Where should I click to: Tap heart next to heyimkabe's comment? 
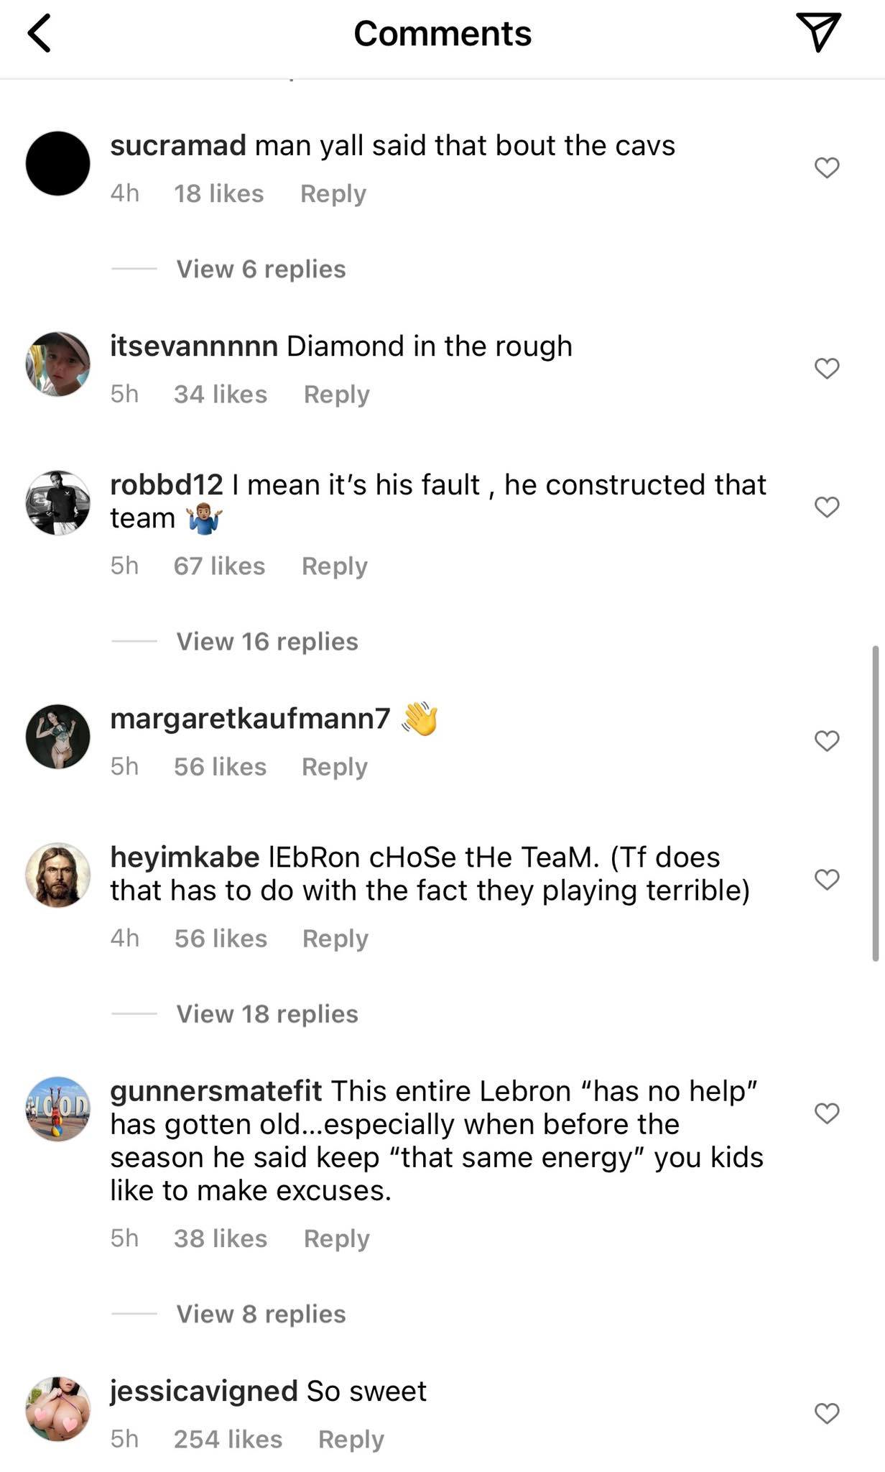pos(827,879)
